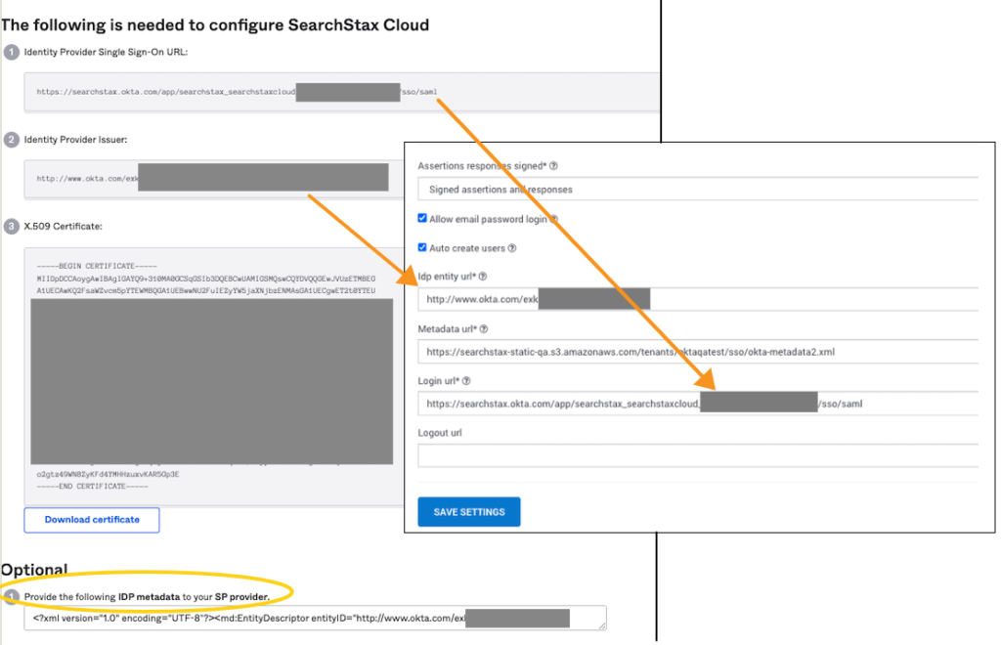The image size is (1001, 645).
Task: Open the Signed assertions and responses dropdown
Action: (x=698, y=190)
